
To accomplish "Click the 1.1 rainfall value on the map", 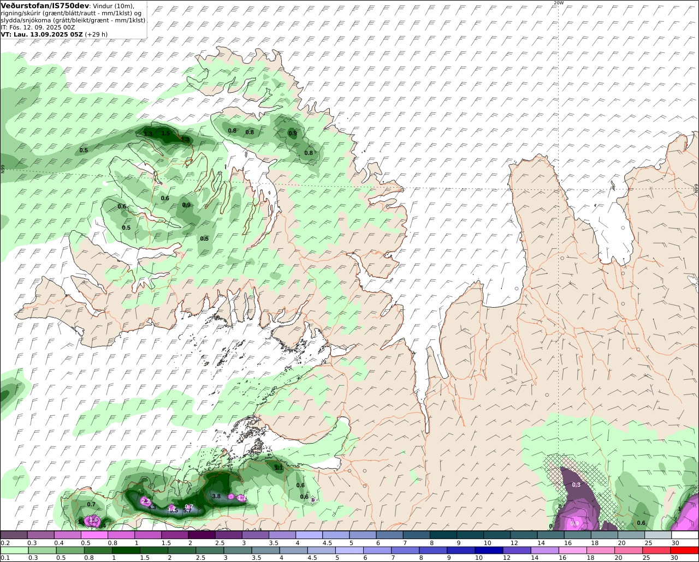I will pos(279,468).
